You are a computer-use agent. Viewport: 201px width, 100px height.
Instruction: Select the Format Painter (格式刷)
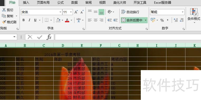click(x=9, y=22)
